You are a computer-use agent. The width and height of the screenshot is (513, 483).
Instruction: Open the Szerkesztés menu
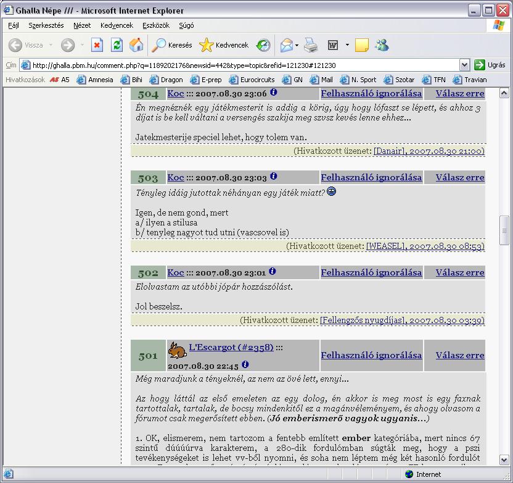coord(46,25)
